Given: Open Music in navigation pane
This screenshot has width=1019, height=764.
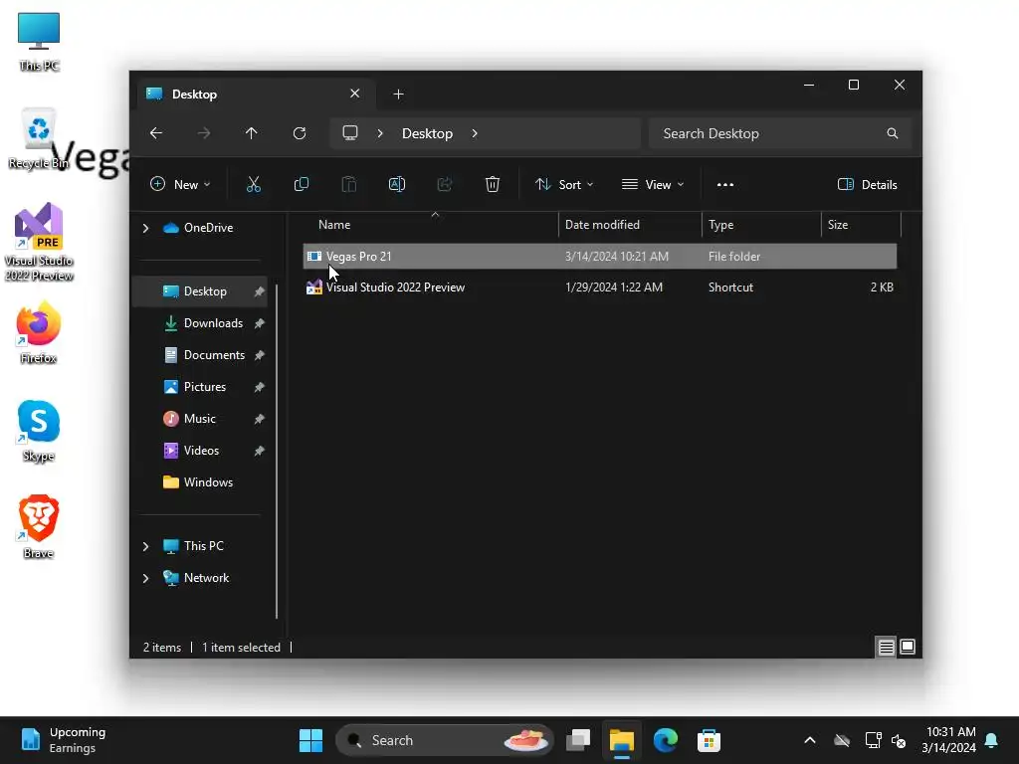Looking at the screenshot, I should coord(199,419).
